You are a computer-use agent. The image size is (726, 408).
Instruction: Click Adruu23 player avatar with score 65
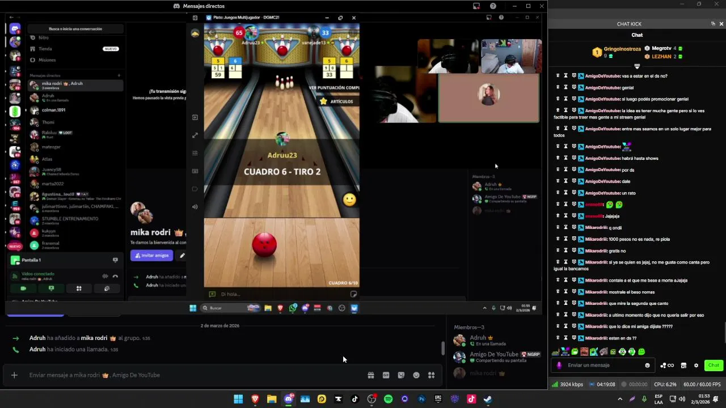(251, 33)
